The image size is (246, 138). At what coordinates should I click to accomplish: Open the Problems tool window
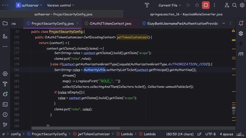(5, 115)
